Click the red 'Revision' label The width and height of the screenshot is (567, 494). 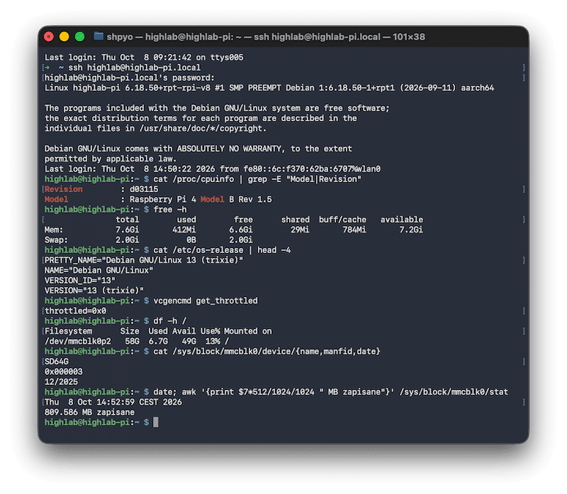pyautogui.click(x=64, y=189)
